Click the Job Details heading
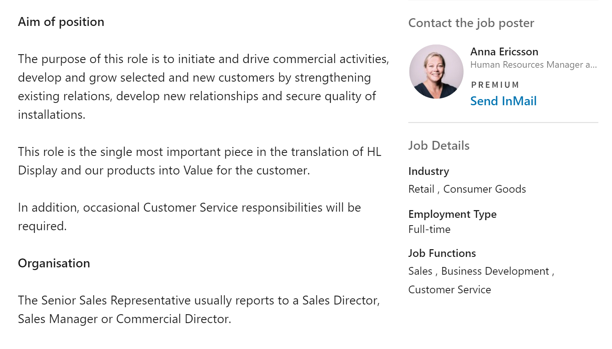The image size is (612, 349). click(439, 145)
